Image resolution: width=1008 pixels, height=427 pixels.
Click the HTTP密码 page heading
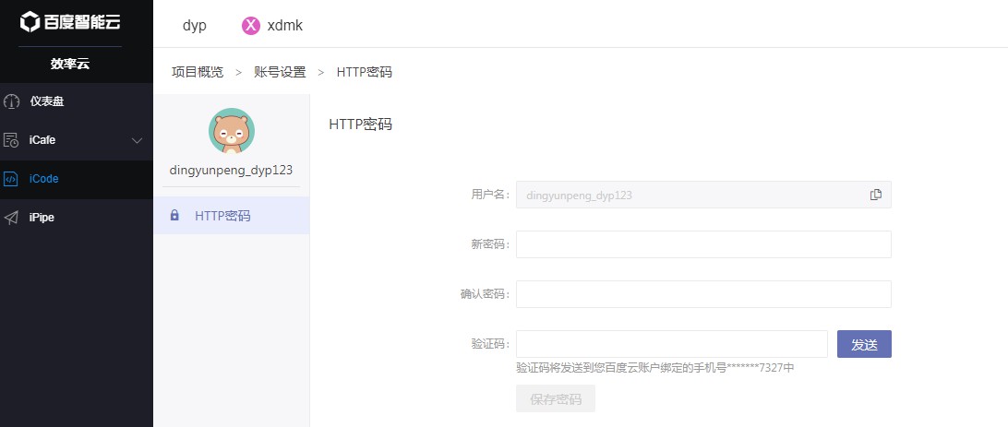[x=360, y=125]
